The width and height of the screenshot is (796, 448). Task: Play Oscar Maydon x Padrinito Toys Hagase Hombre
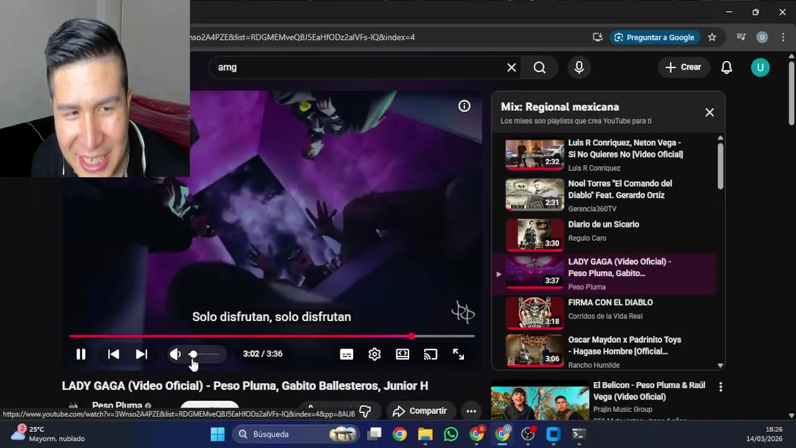coord(603,352)
